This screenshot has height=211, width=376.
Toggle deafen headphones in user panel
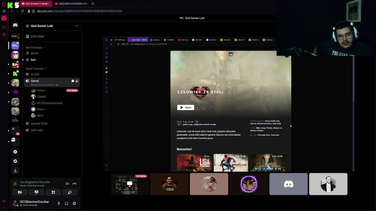67,203
